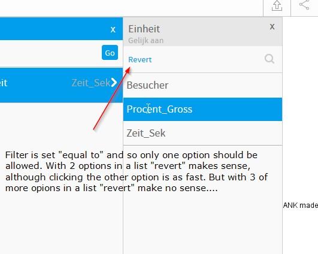
Task: Click the Einheit panel title
Action: pyautogui.click(x=144, y=29)
